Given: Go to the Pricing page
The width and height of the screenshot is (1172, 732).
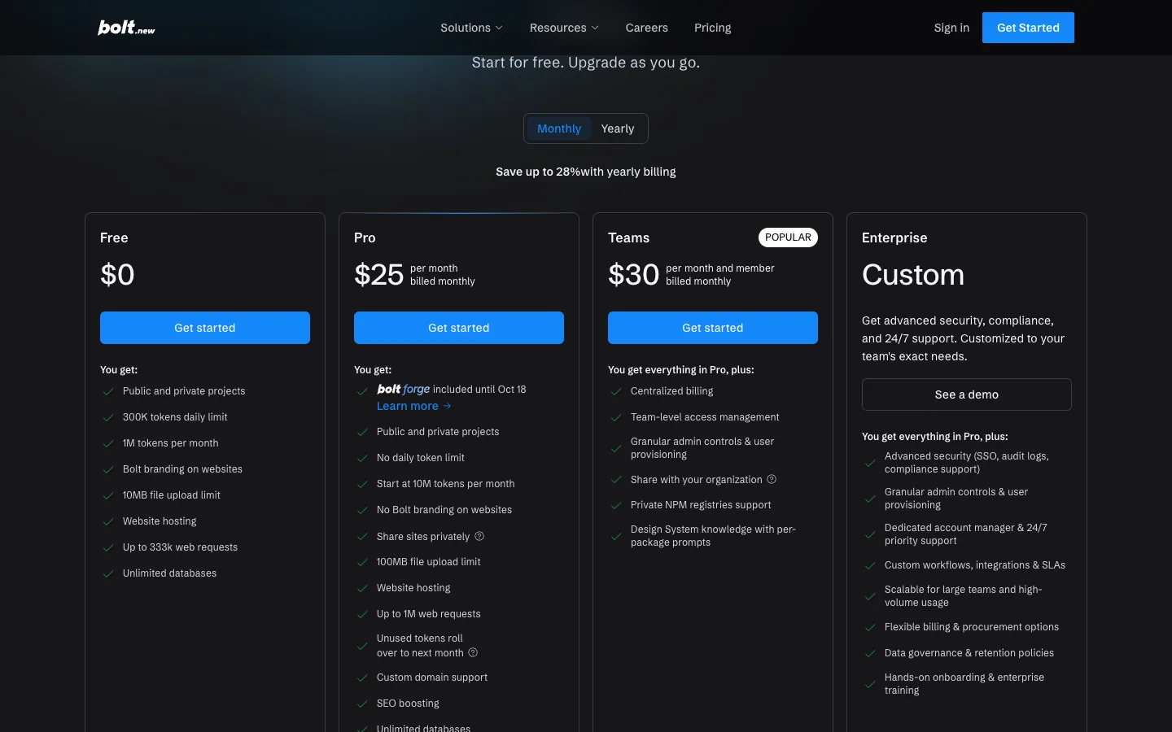Looking at the screenshot, I should pos(713,28).
